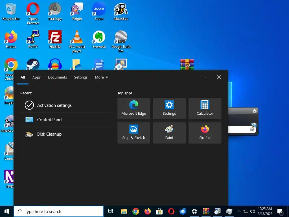The width and height of the screenshot is (289, 217).
Task: Show hidden tray icons chevron
Action: (x=239, y=211)
